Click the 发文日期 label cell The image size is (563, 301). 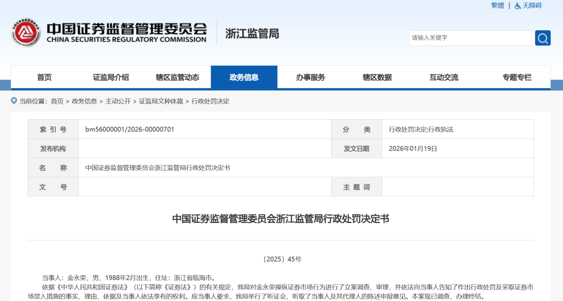click(356, 148)
